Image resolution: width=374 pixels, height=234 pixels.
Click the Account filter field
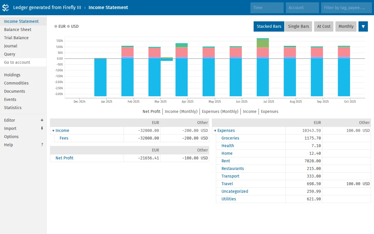302,8
